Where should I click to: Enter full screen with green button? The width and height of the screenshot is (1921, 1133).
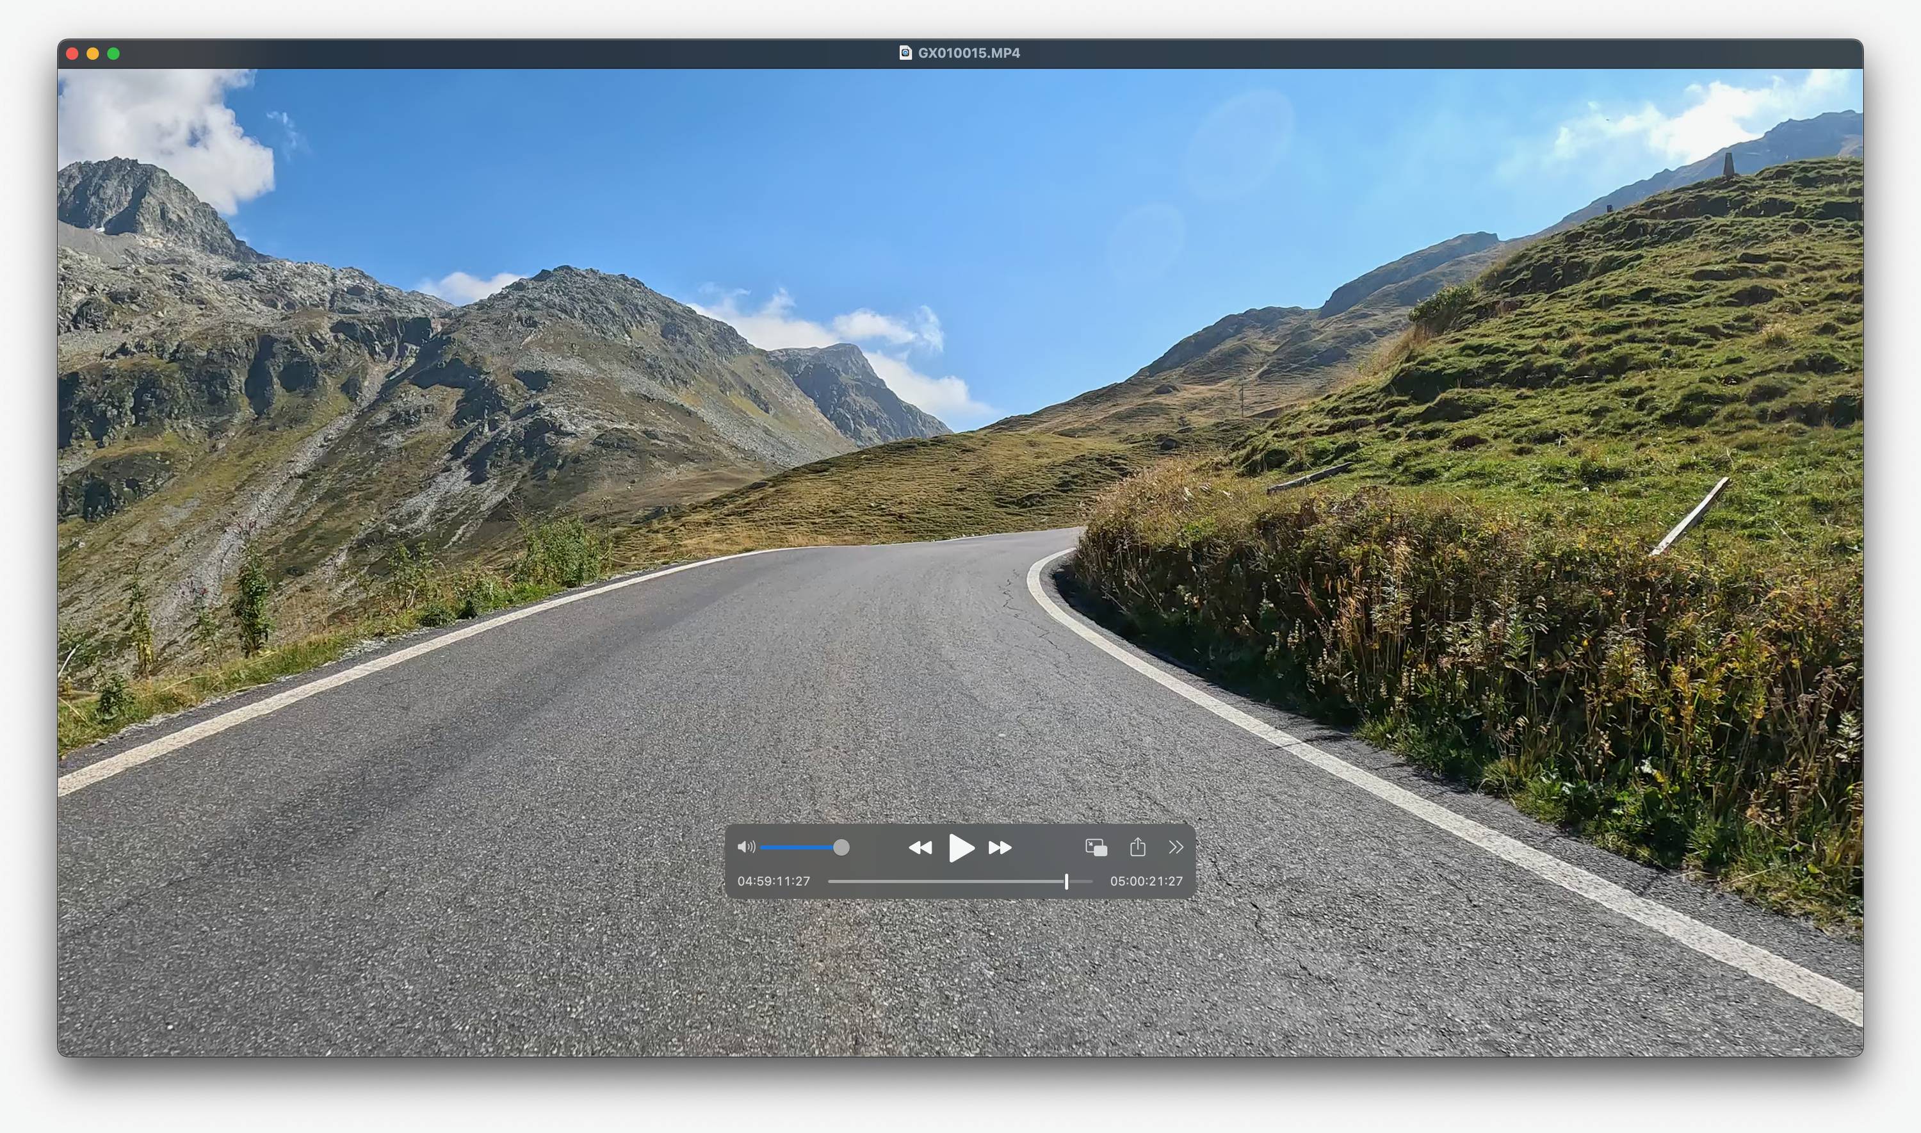[113, 53]
